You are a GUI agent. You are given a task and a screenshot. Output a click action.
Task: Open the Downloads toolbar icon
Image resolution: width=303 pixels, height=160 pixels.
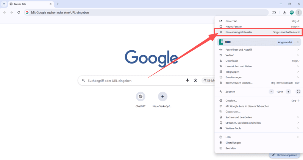pos(284,12)
